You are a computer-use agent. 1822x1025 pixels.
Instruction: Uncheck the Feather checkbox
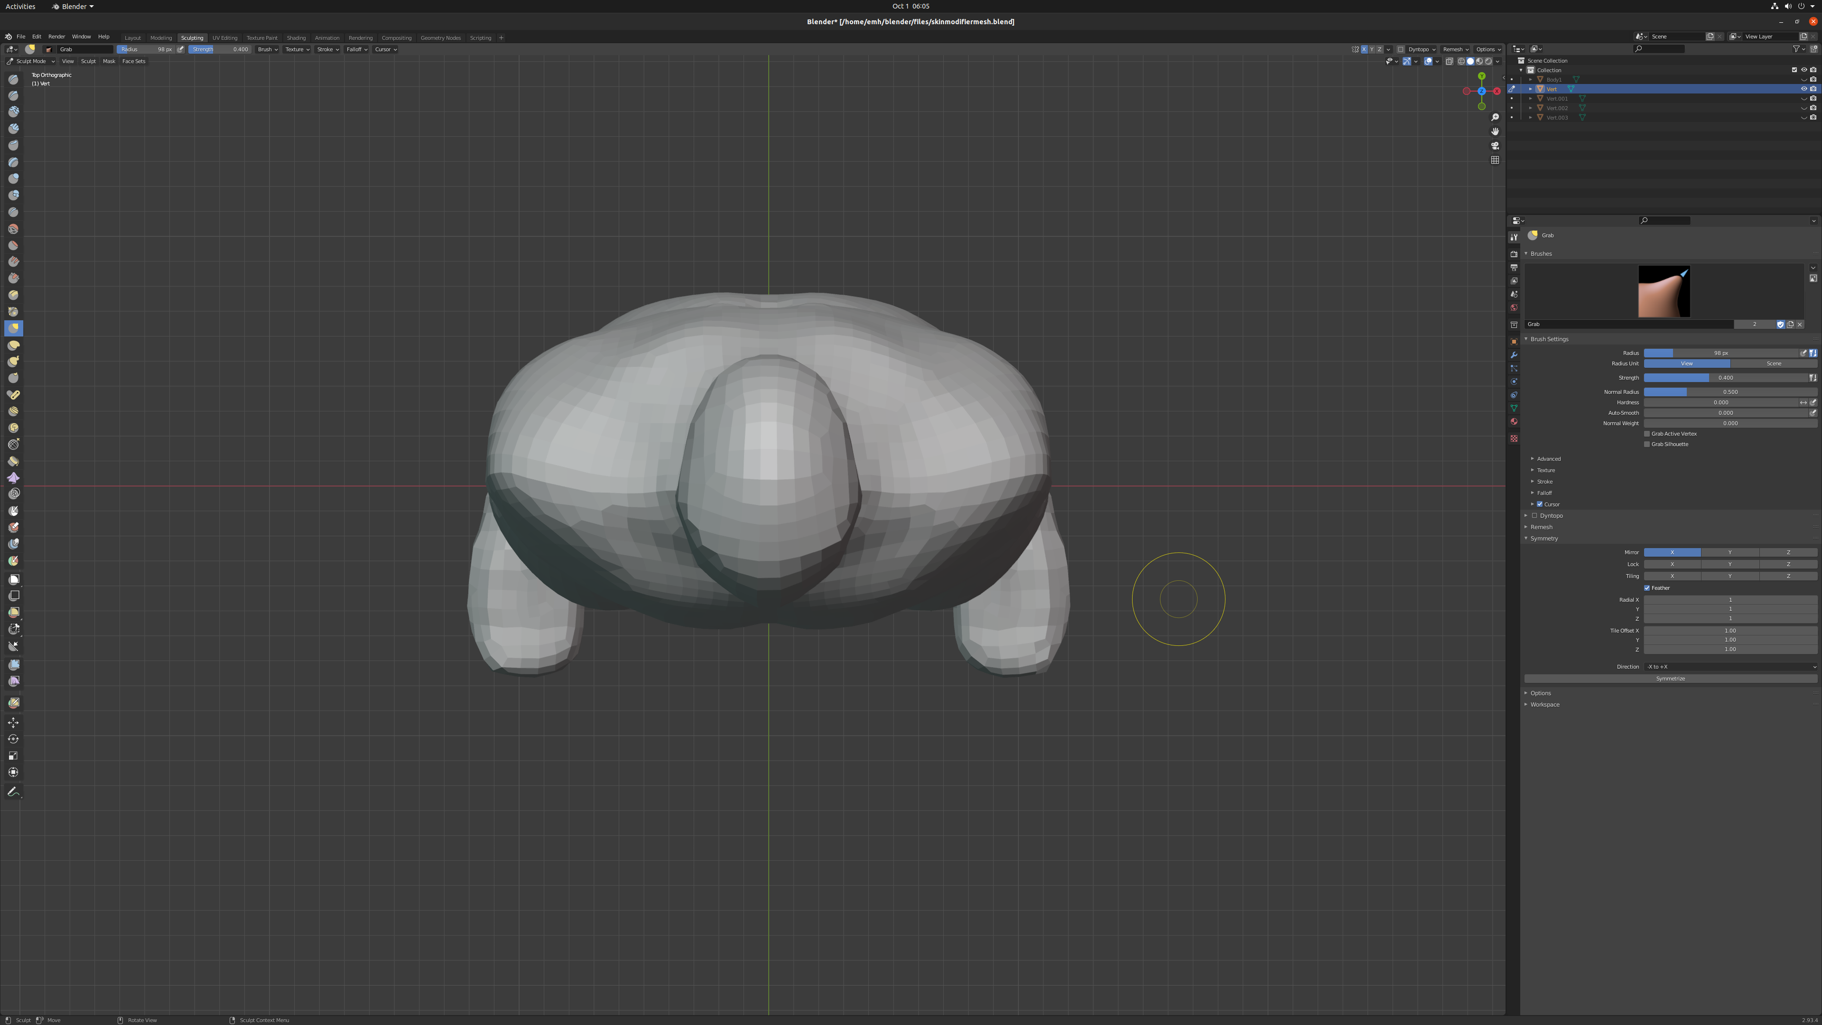click(x=1646, y=588)
